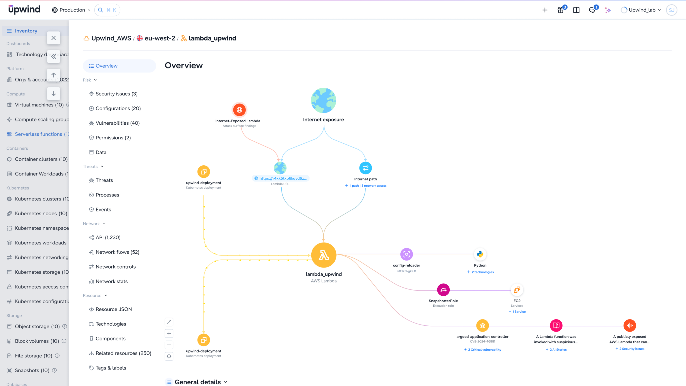The height and width of the screenshot is (386, 686).
Task: Collapse sidebar with double-chevron button
Action: click(54, 57)
